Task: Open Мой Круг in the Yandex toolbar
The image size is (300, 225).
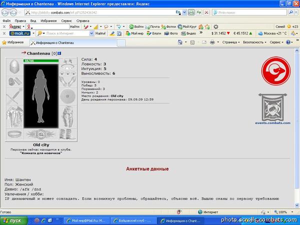Action: tap(187, 27)
